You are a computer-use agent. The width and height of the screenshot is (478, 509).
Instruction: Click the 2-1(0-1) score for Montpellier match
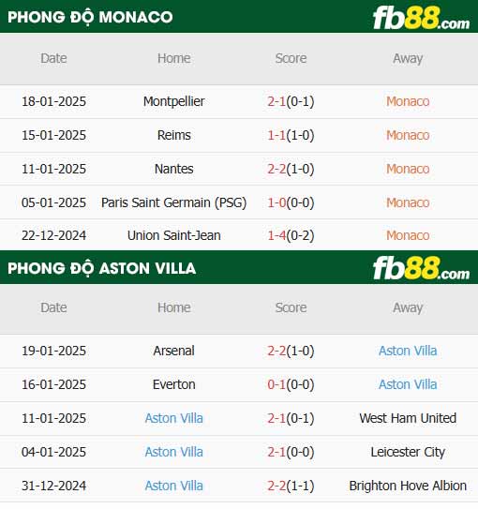click(291, 101)
